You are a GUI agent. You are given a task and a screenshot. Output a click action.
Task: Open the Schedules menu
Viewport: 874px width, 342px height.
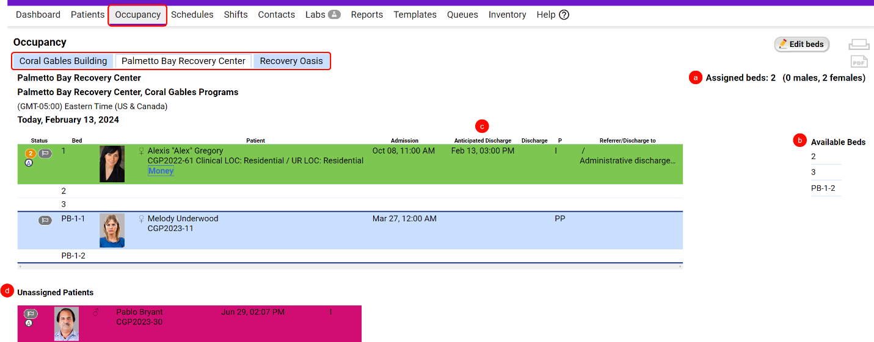[x=192, y=15]
